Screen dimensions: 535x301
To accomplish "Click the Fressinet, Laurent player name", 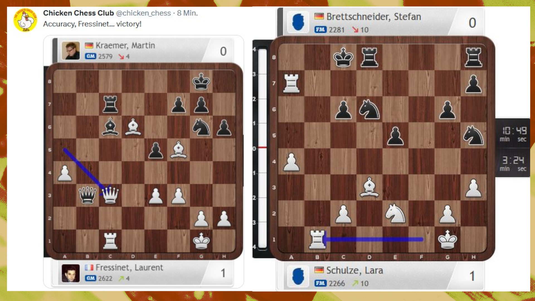I will 129,268.
